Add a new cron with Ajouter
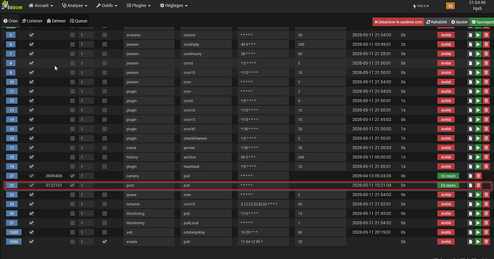 click(460, 22)
